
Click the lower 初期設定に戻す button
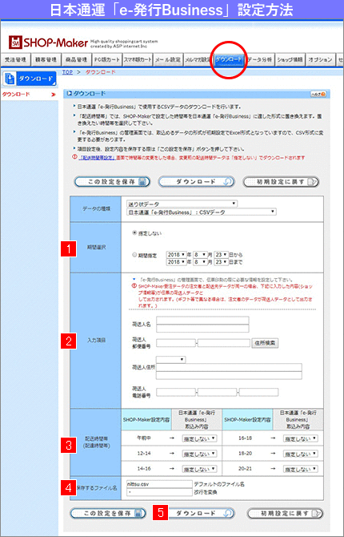pos(285,514)
